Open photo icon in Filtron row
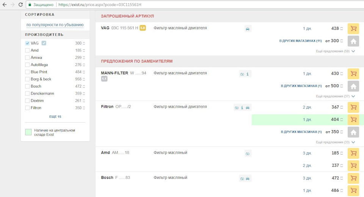 (x=237, y=108)
